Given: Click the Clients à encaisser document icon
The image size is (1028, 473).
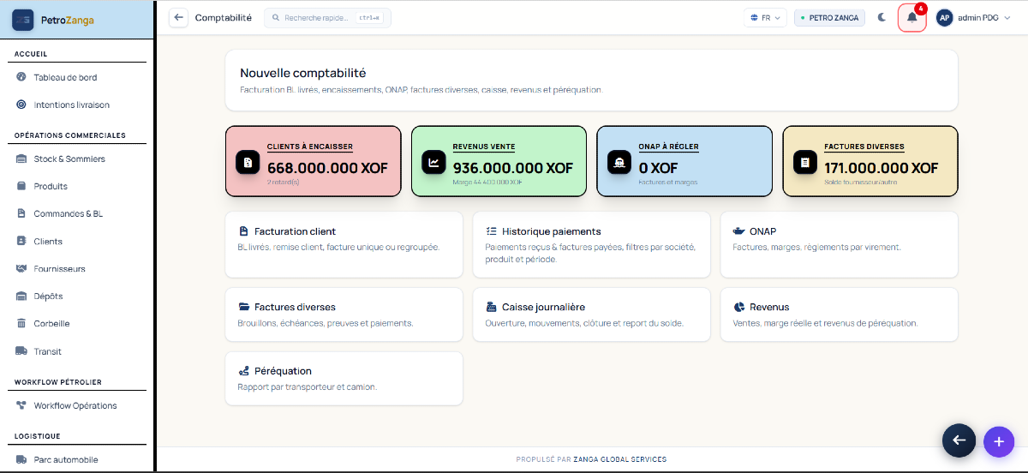Looking at the screenshot, I should click(x=248, y=162).
